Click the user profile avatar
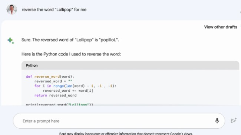 (x=12, y=10)
